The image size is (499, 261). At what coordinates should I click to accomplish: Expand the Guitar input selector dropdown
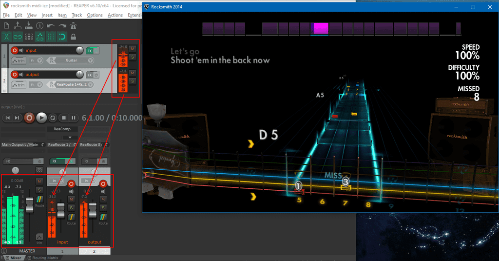pos(90,60)
